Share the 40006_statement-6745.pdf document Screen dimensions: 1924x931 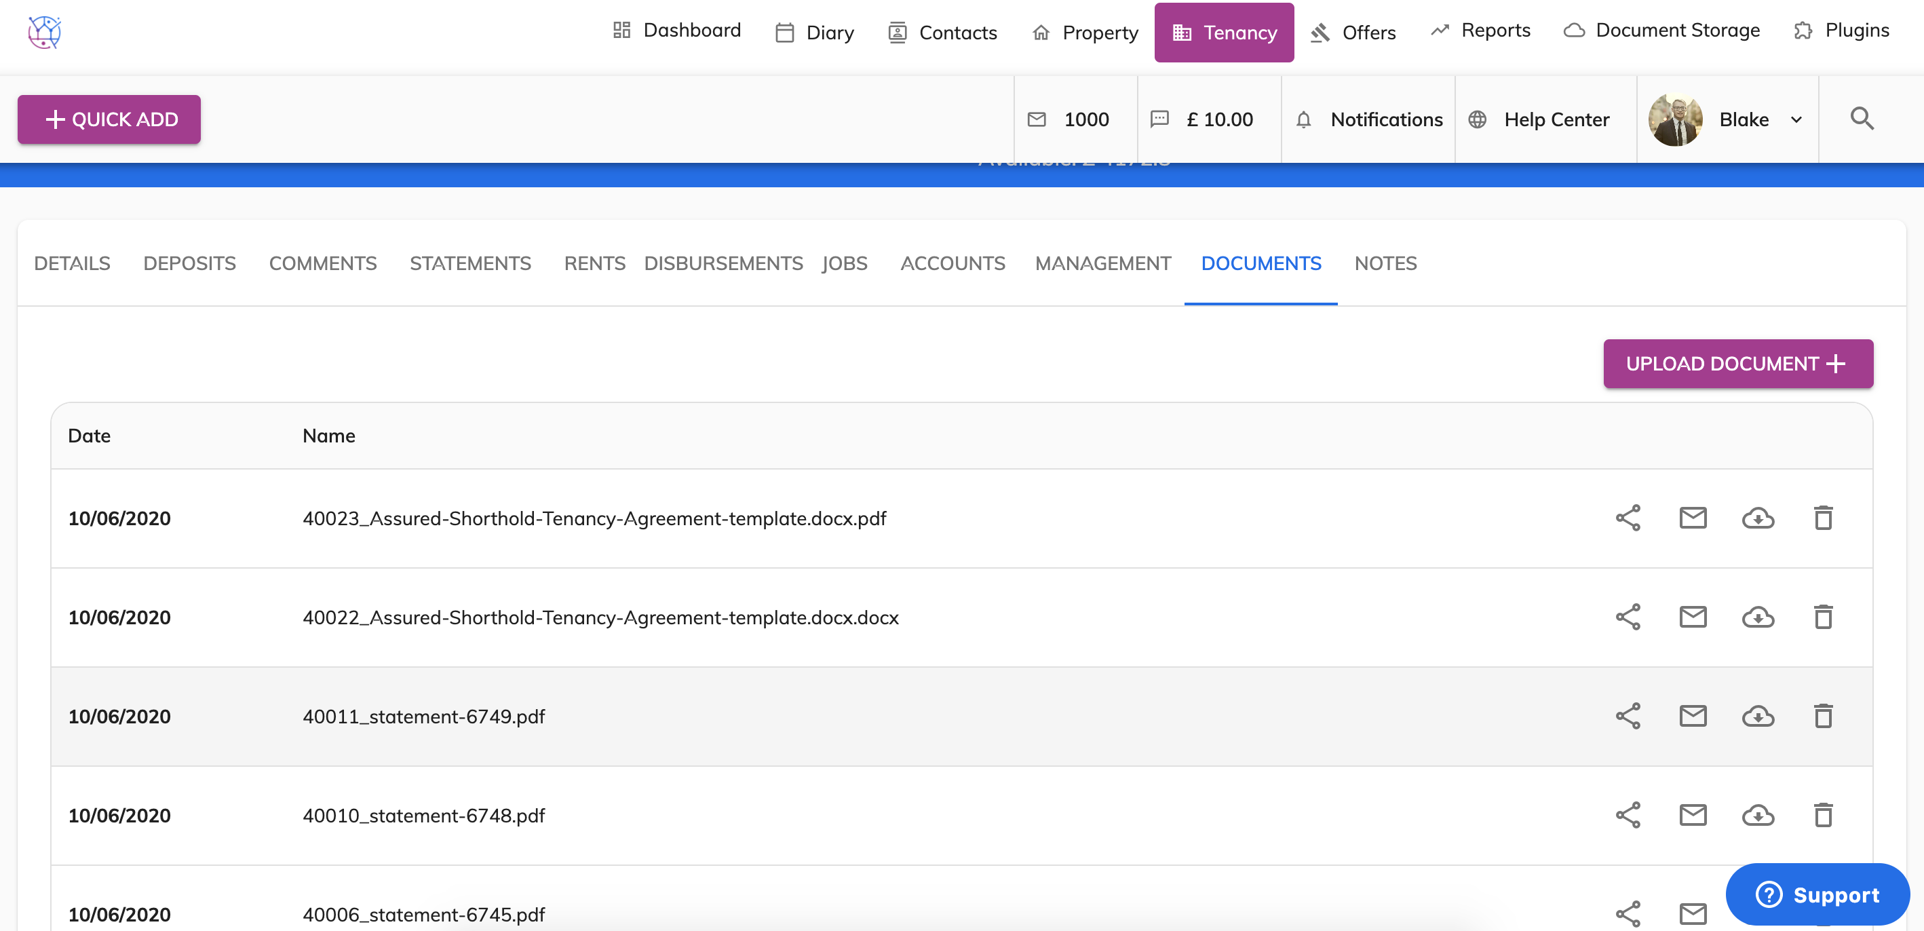tap(1628, 913)
